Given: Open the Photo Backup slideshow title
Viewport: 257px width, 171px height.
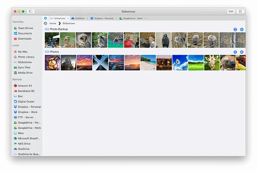Looking at the screenshot, I should point(59,29).
